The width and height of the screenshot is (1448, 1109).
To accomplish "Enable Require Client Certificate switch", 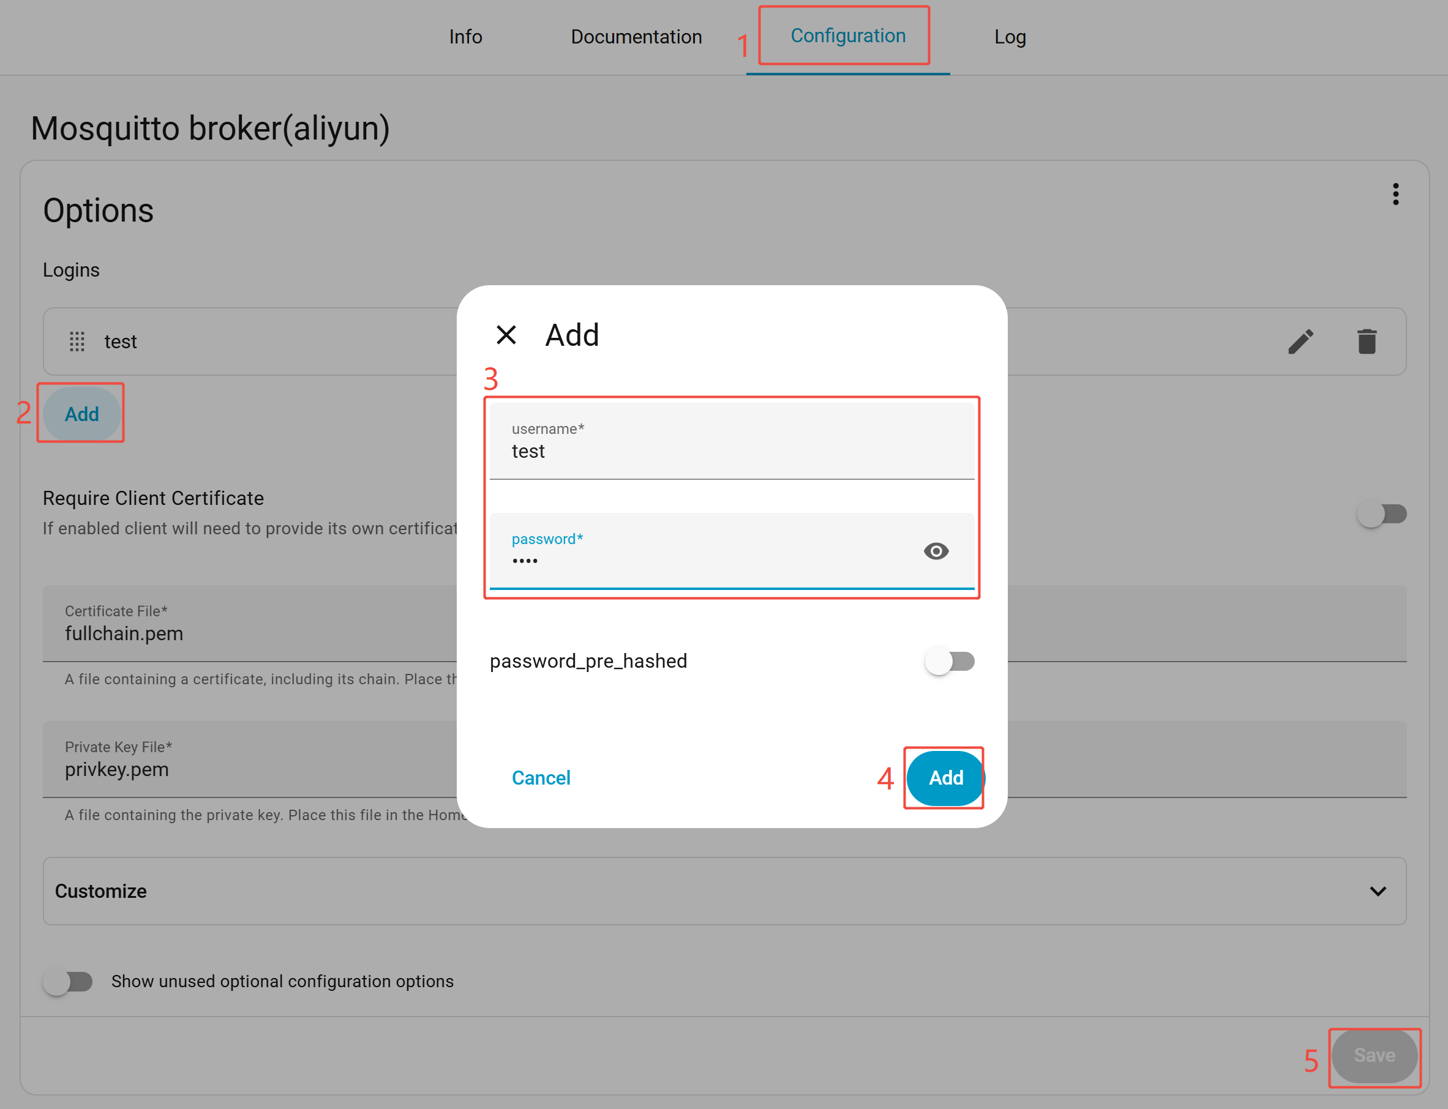I will tap(1381, 513).
